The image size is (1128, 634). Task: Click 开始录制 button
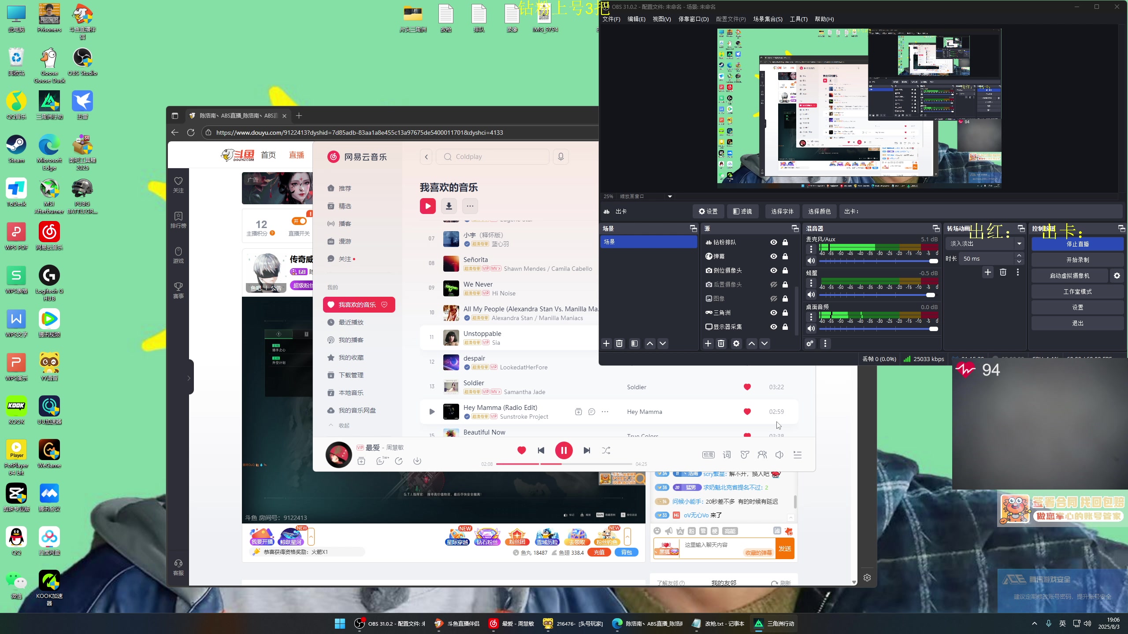point(1077,260)
